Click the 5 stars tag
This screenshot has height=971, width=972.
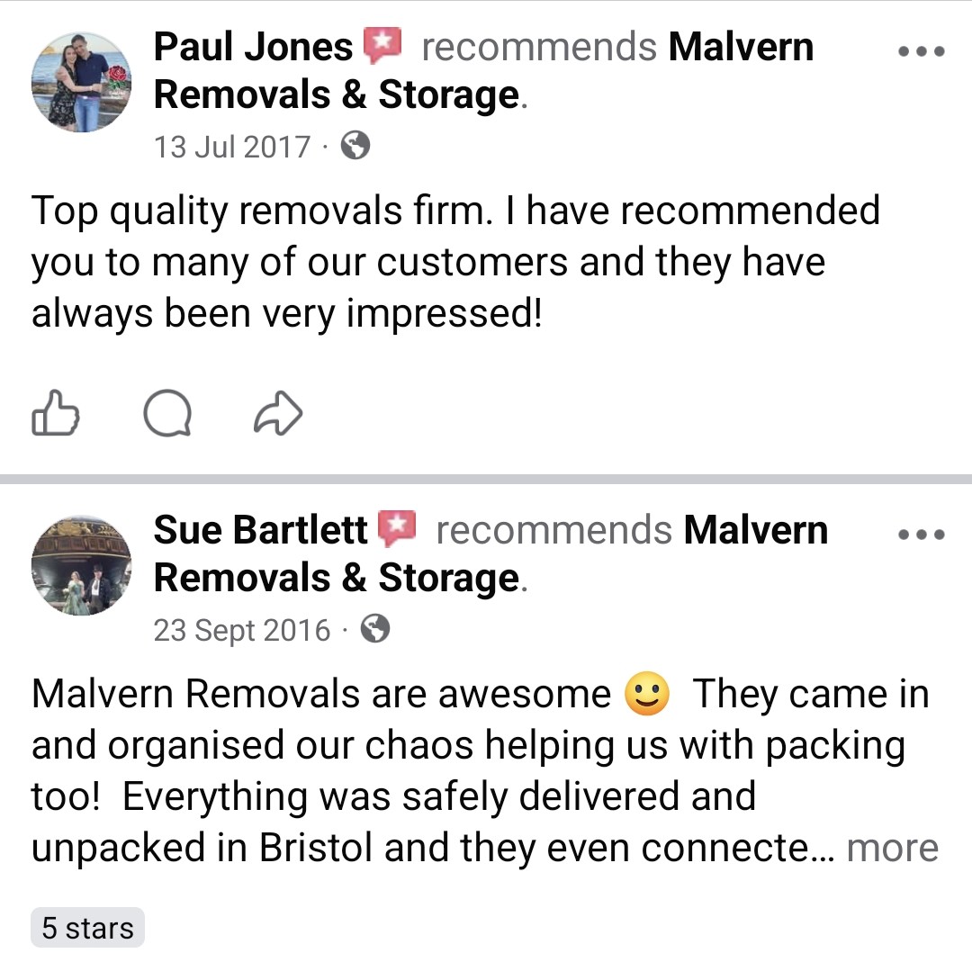pyautogui.click(x=87, y=928)
